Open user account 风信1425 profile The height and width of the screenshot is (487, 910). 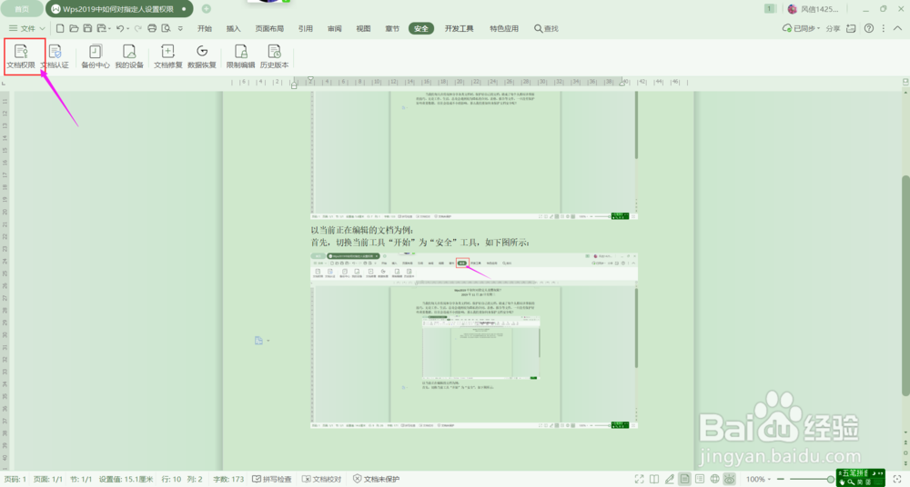(x=813, y=9)
